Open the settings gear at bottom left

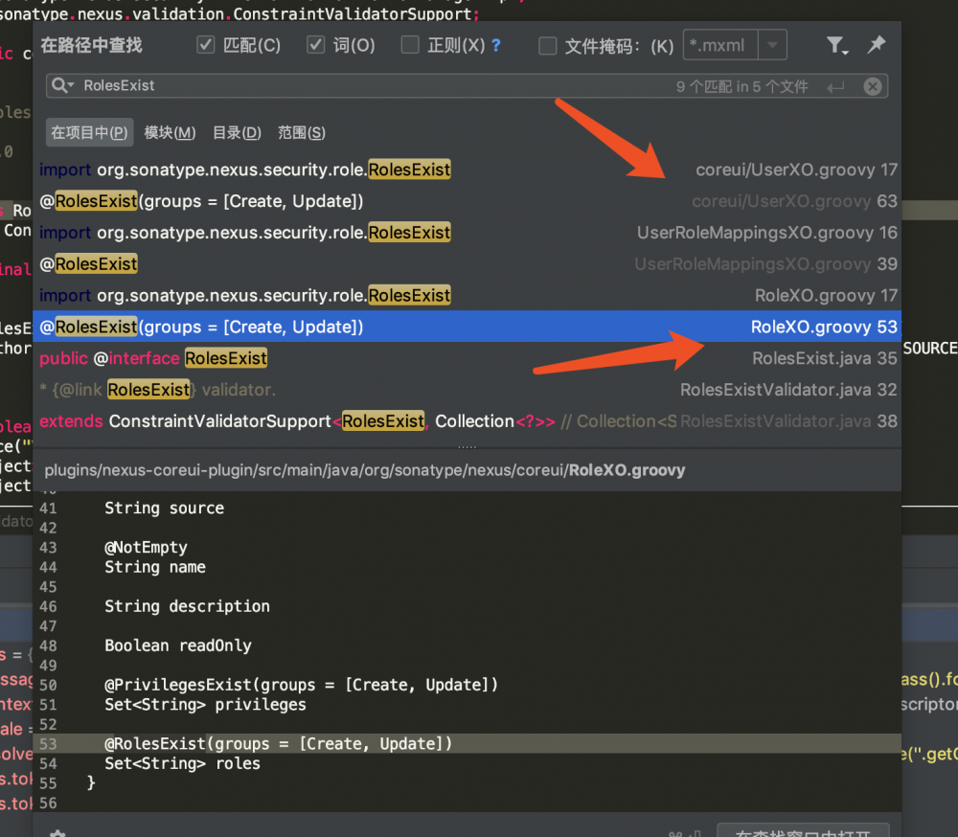tap(57, 831)
